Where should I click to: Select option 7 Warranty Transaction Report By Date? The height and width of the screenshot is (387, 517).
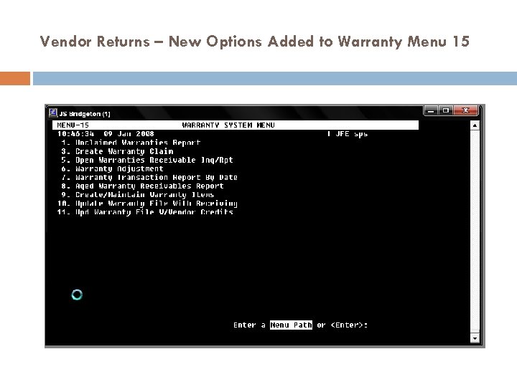(x=149, y=178)
